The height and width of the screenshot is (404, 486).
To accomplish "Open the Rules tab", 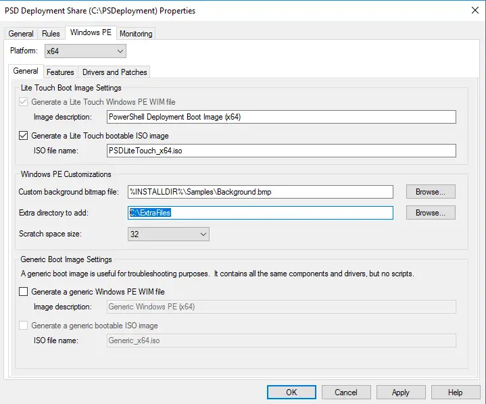I will tap(51, 34).
